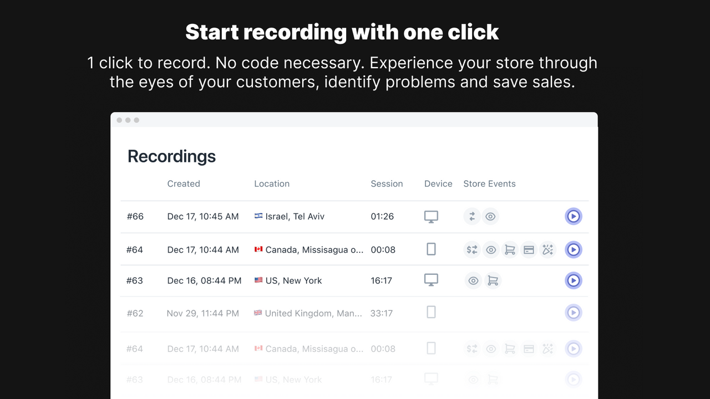Sort by the Created column header
This screenshot has height=399, width=710.
coord(184,183)
